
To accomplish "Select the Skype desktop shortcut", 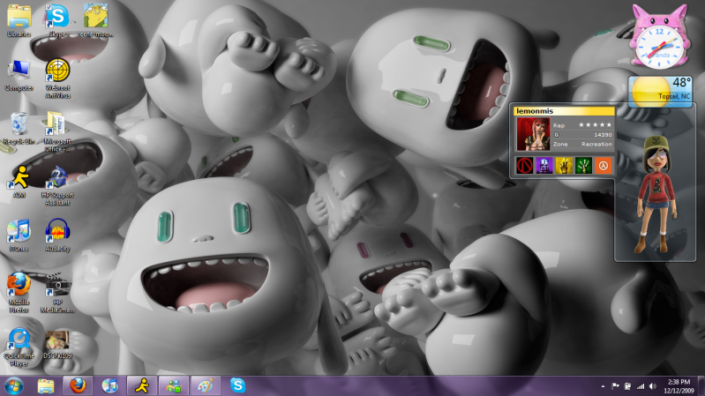I will pyautogui.click(x=57, y=20).
